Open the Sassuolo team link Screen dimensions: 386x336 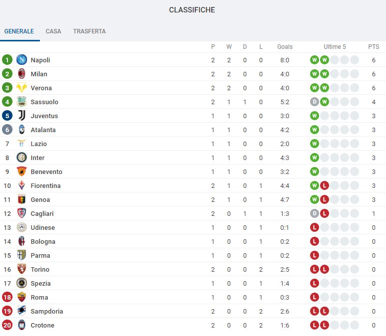click(x=44, y=102)
